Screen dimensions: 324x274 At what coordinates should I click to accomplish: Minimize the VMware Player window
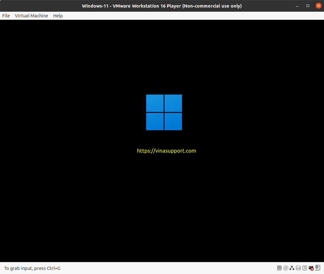coord(297,6)
